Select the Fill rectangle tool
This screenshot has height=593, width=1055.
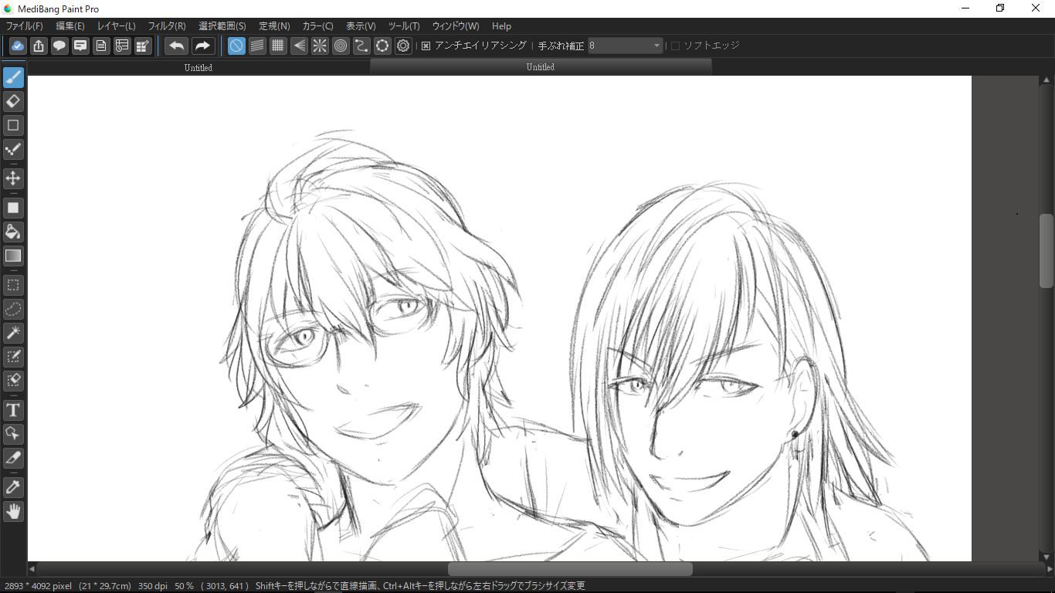13,208
